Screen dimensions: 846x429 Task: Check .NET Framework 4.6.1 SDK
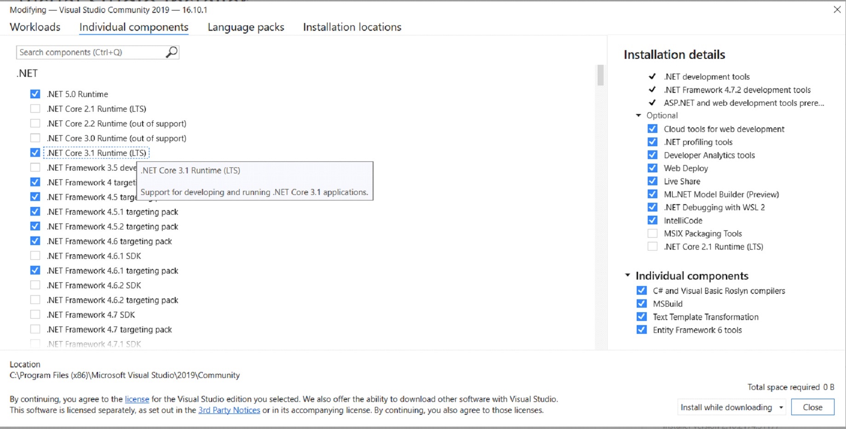coord(35,256)
